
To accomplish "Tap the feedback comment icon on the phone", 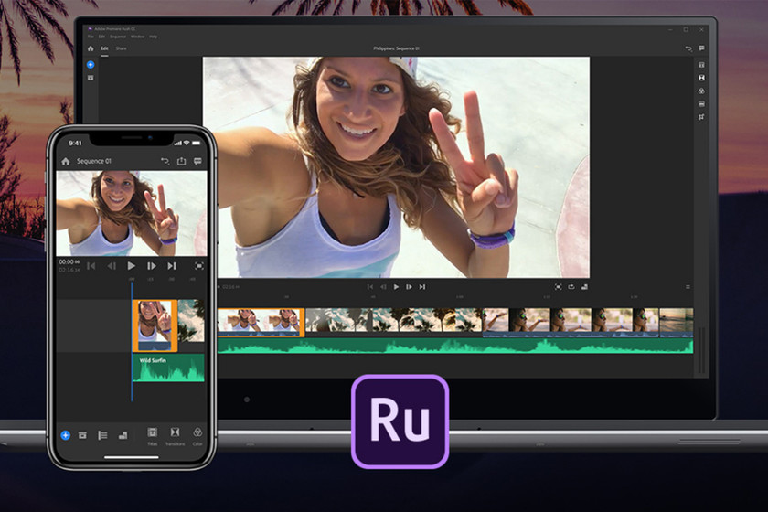I will pos(197,161).
